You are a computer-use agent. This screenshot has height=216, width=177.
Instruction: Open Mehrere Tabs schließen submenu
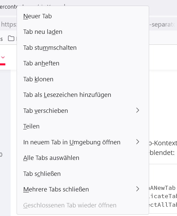tap(83, 189)
